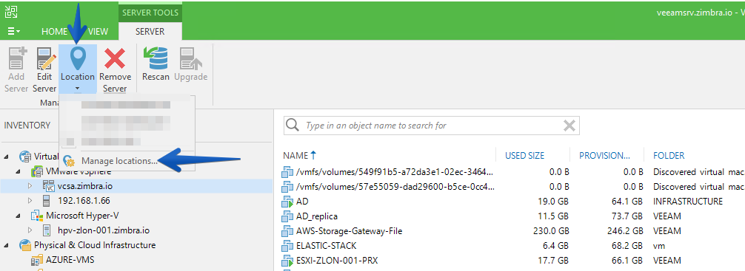Select AZURE-VMS in inventory tree

tap(70, 260)
